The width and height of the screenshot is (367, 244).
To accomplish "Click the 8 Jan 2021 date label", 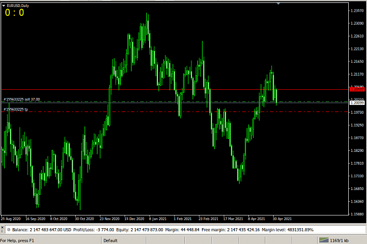I will click(x=158, y=219).
